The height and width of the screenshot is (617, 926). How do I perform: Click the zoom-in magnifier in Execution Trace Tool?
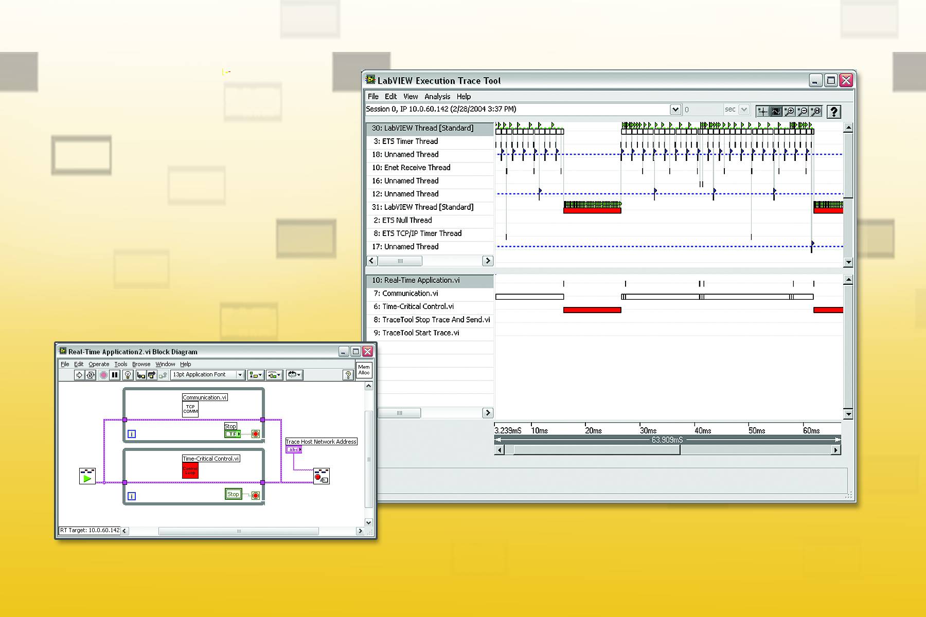[x=789, y=111]
